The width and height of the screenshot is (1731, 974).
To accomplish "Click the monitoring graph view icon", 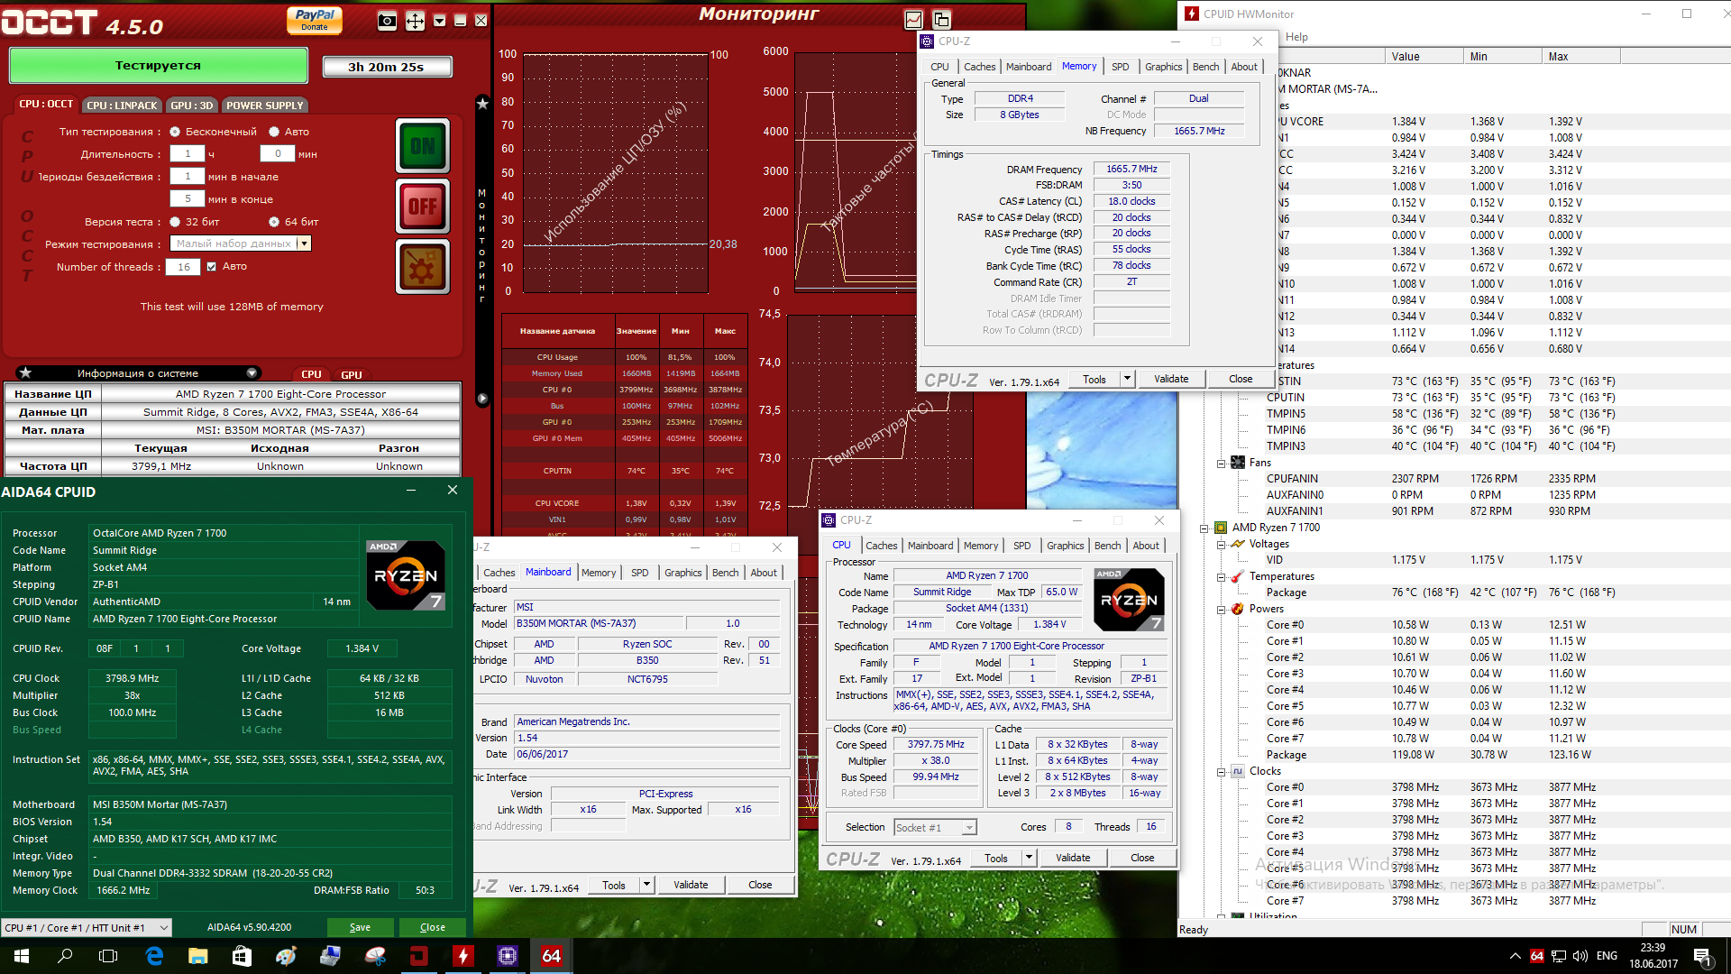I will [x=913, y=20].
